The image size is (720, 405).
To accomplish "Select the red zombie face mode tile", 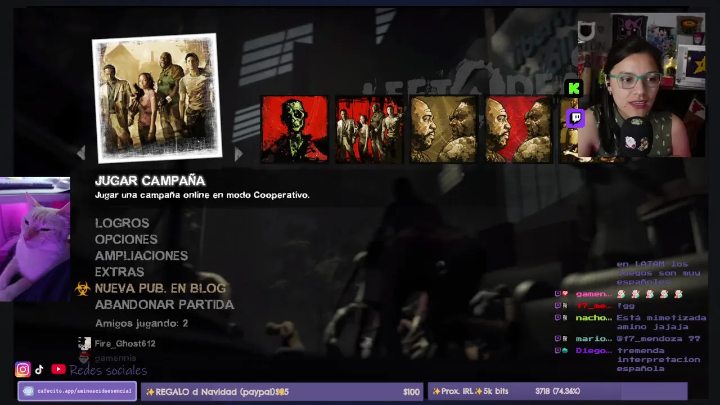I will coord(295,129).
